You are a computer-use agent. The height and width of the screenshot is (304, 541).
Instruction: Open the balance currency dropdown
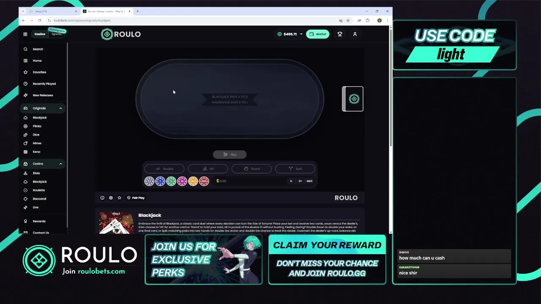[301, 34]
